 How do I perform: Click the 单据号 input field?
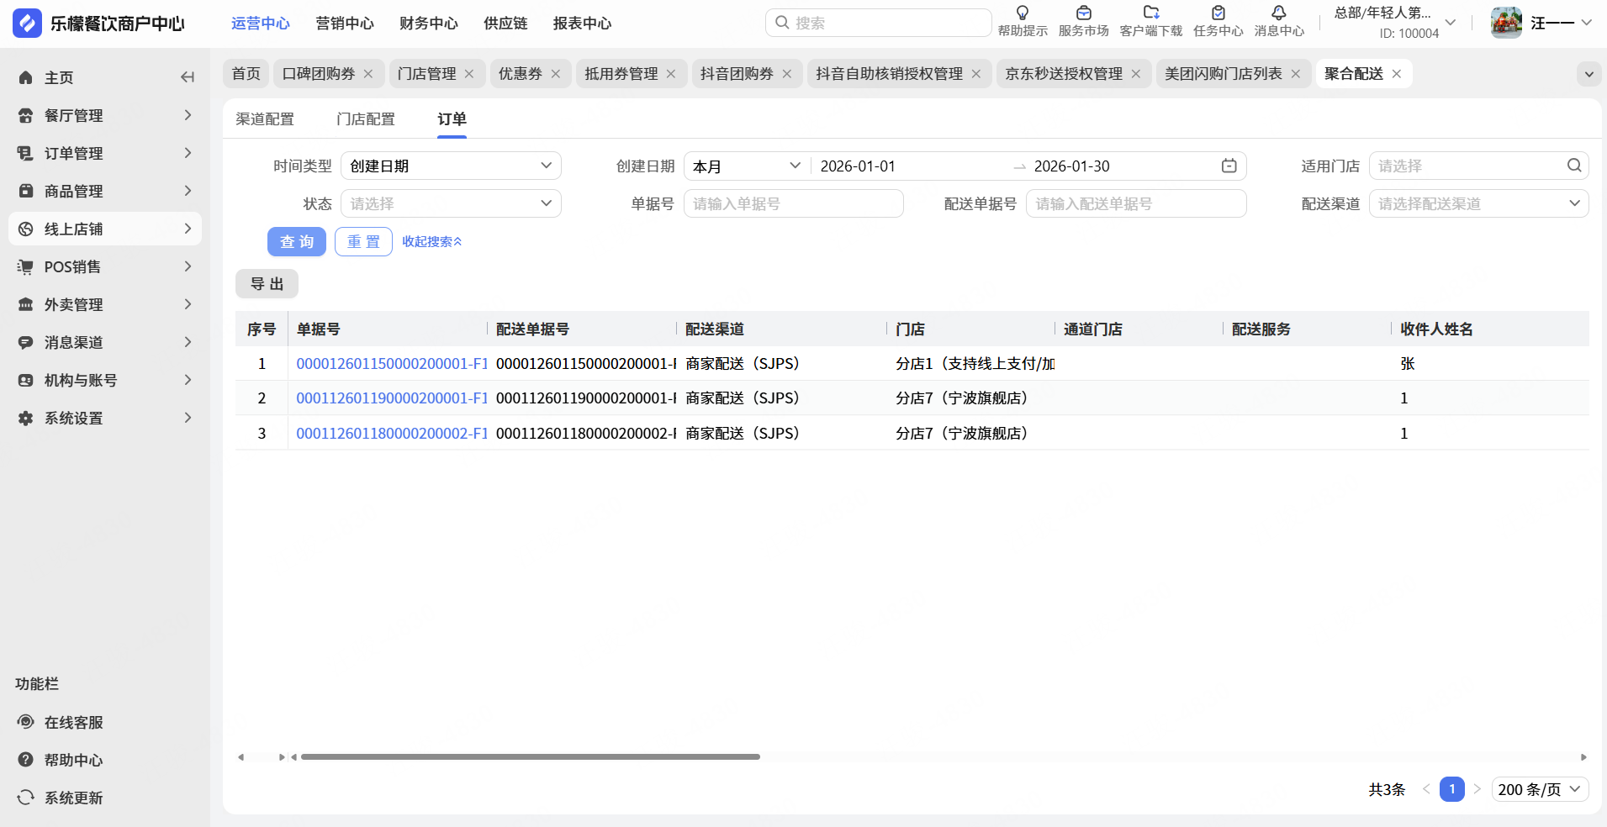[793, 204]
